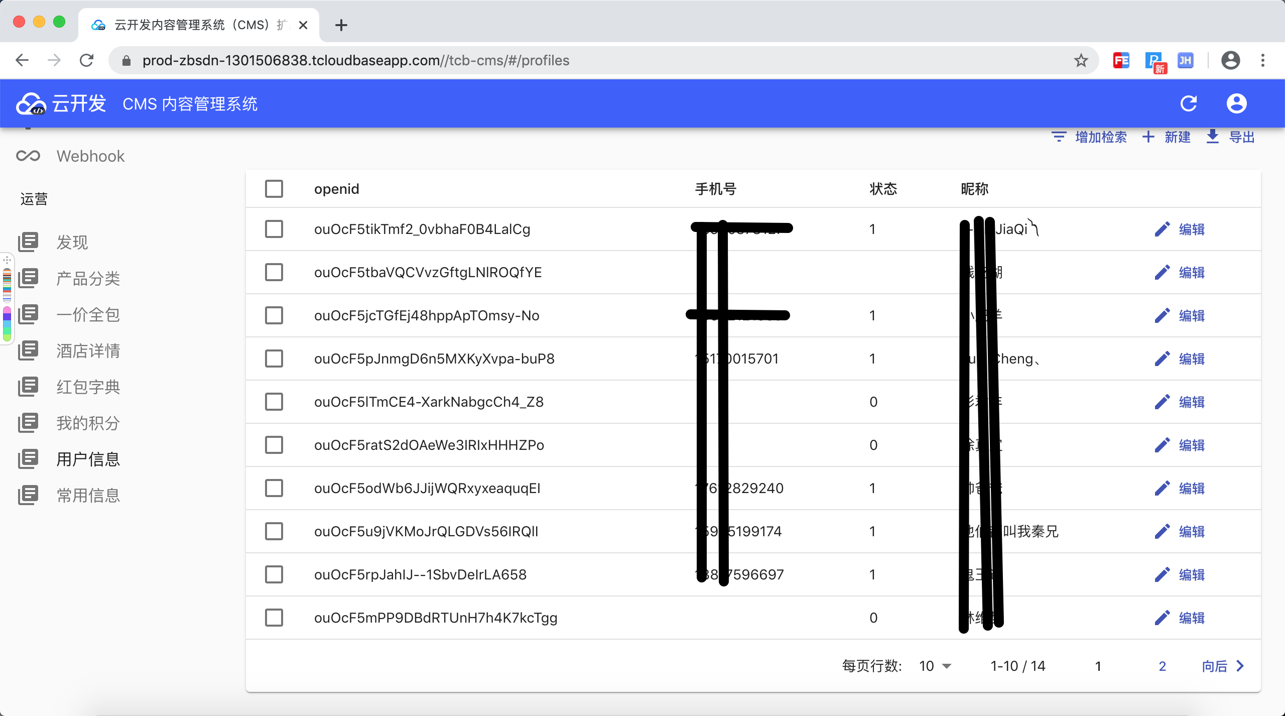Bookmark this page with the star icon
This screenshot has width=1285, height=716.
click(x=1081, y=61)
